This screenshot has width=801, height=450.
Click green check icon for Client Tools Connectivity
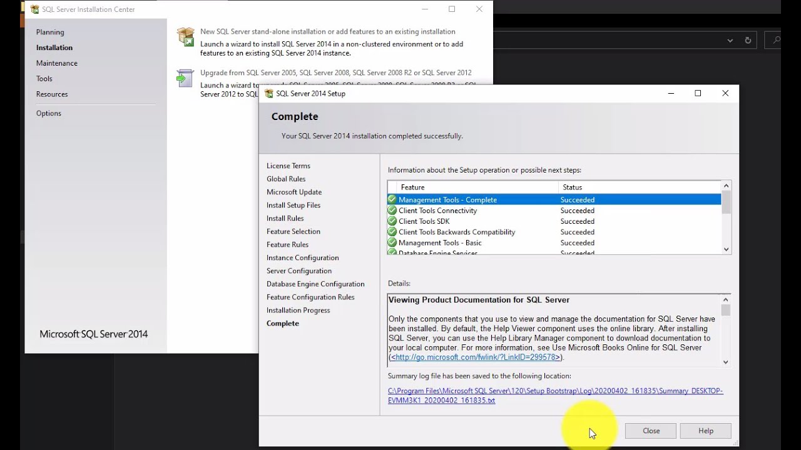point(392,211)
